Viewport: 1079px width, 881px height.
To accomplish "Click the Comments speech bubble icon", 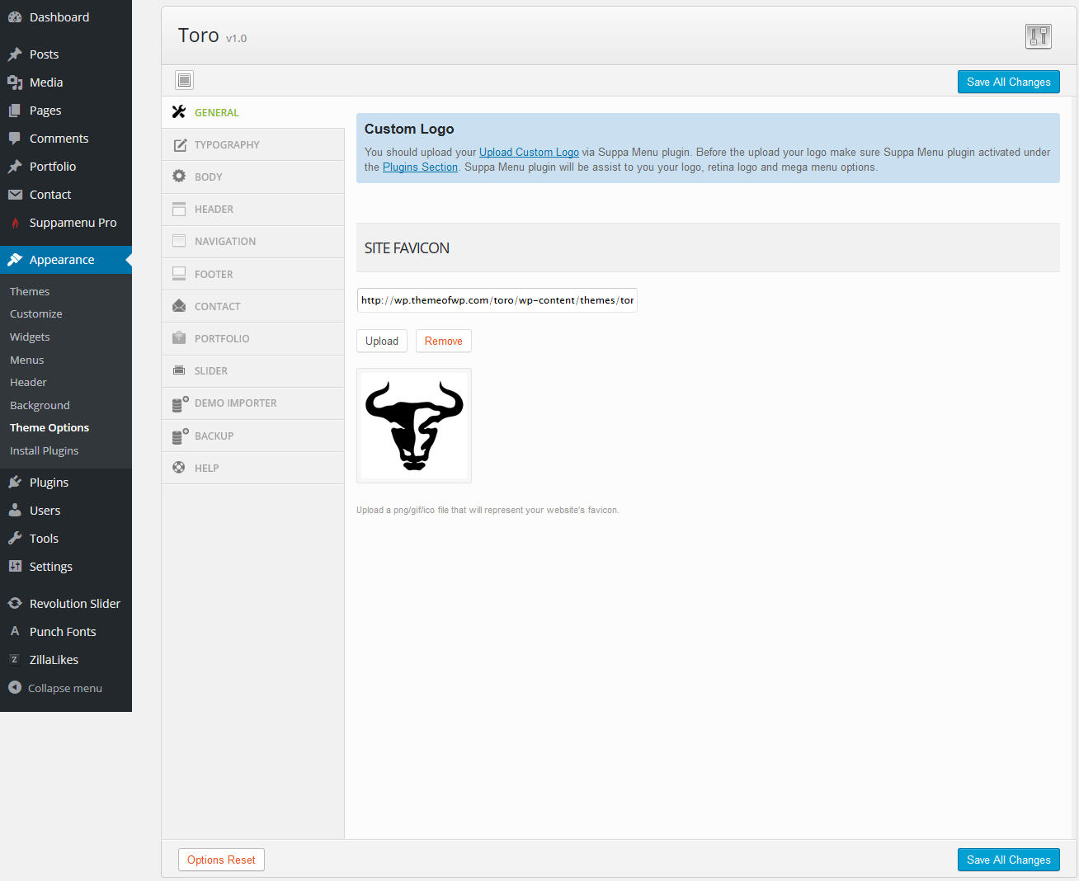I will (x=15, y=139).
